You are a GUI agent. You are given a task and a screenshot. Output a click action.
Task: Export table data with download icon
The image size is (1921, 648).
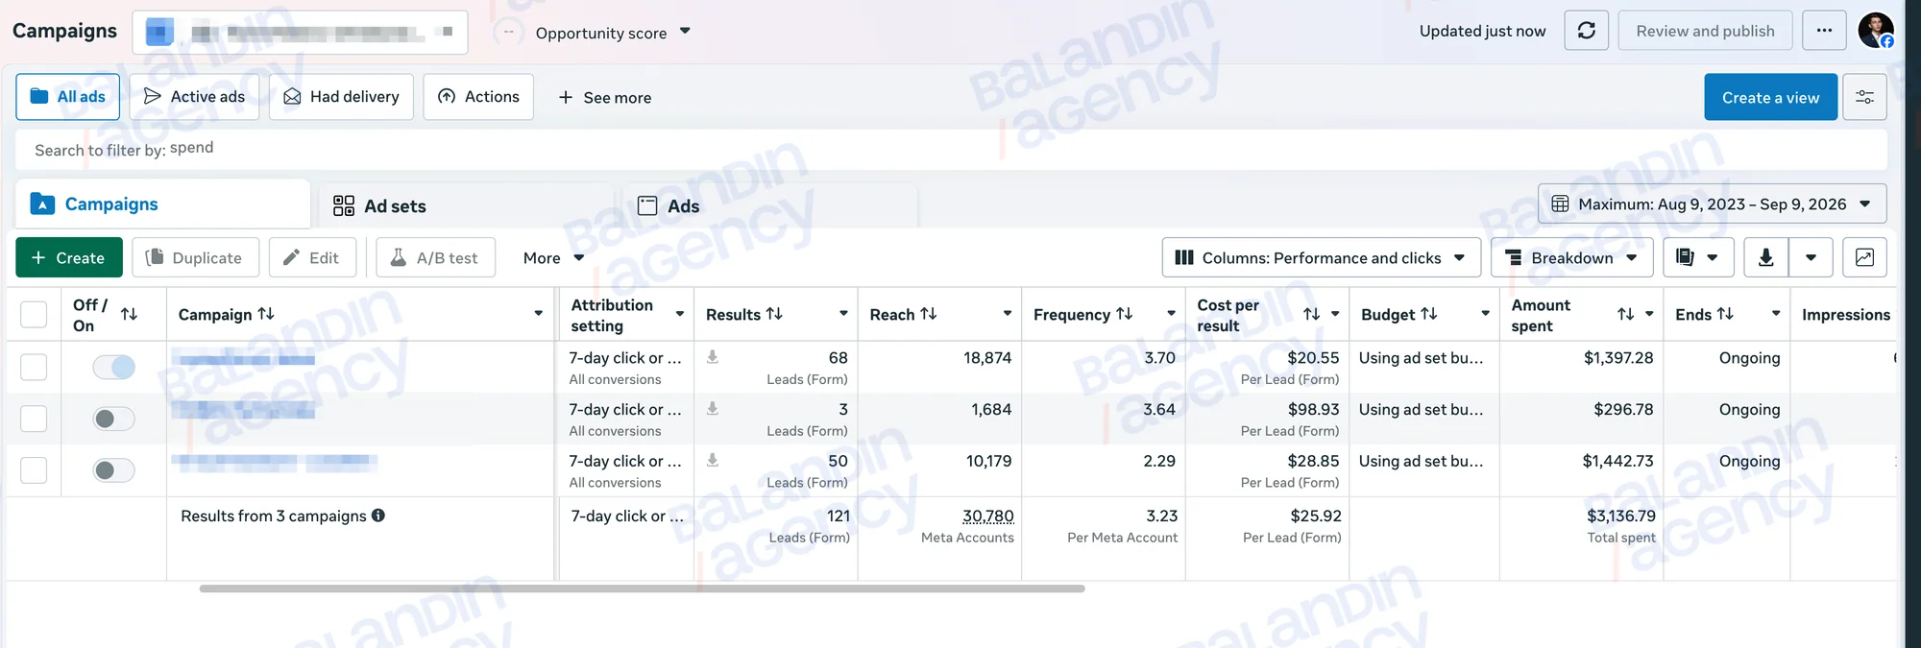(1765, 257)
